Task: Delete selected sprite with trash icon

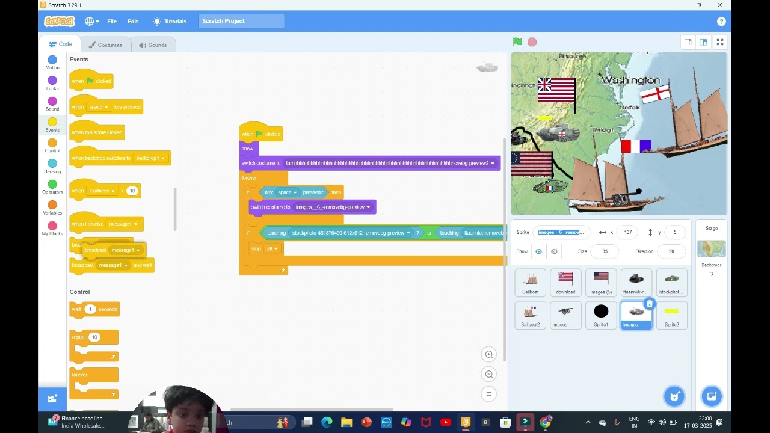Action: click(650, 304)
